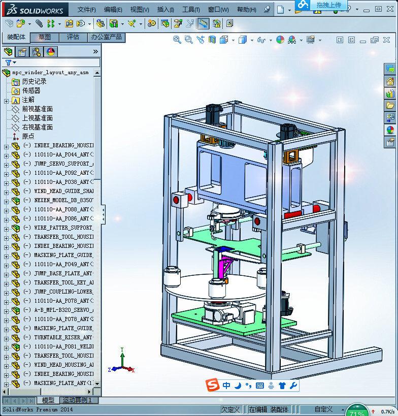Open the Insert Components dropdown arrow
Screen dimensions: 398x416
[x=29, y=24]
